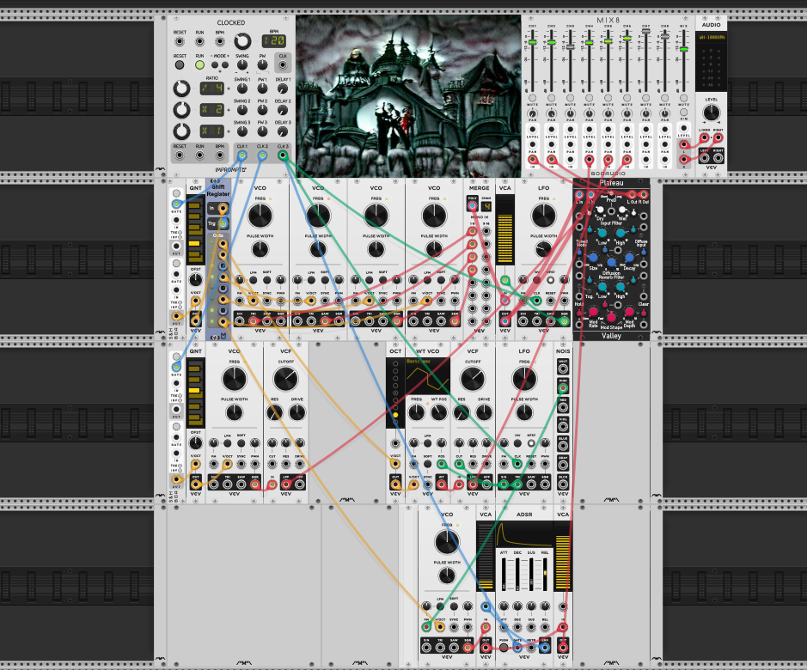This screenshot has width=807, height=670.
Task: Click the top RESET input jack on Clocked
Action: point(179,41)
